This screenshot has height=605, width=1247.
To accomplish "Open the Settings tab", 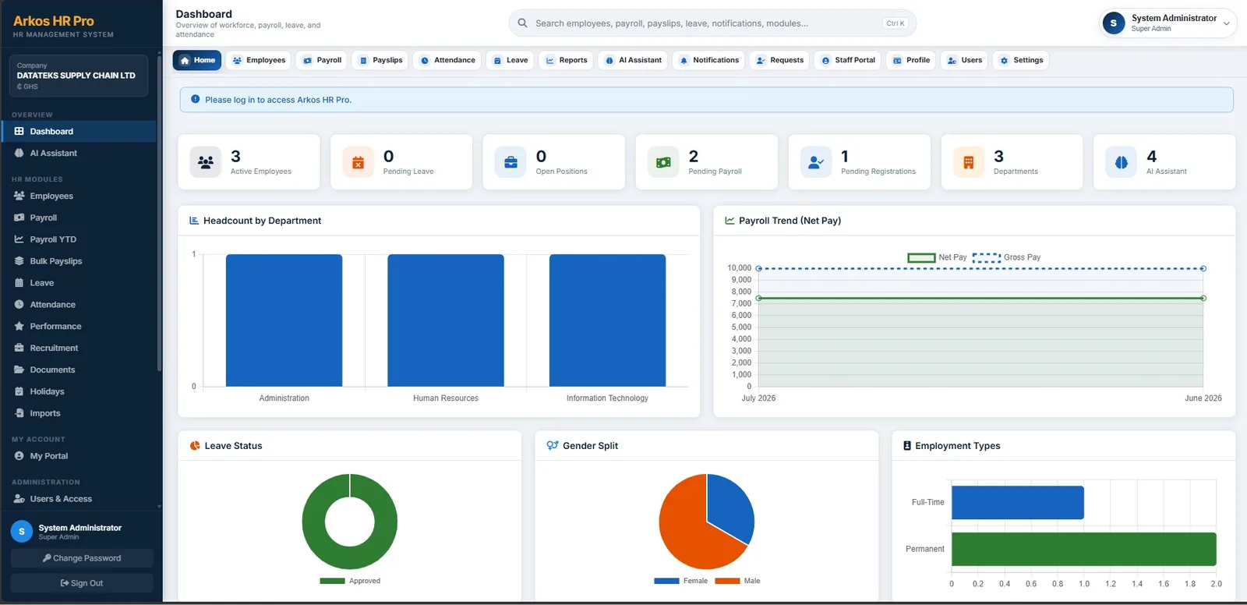I will point(1021,60).
